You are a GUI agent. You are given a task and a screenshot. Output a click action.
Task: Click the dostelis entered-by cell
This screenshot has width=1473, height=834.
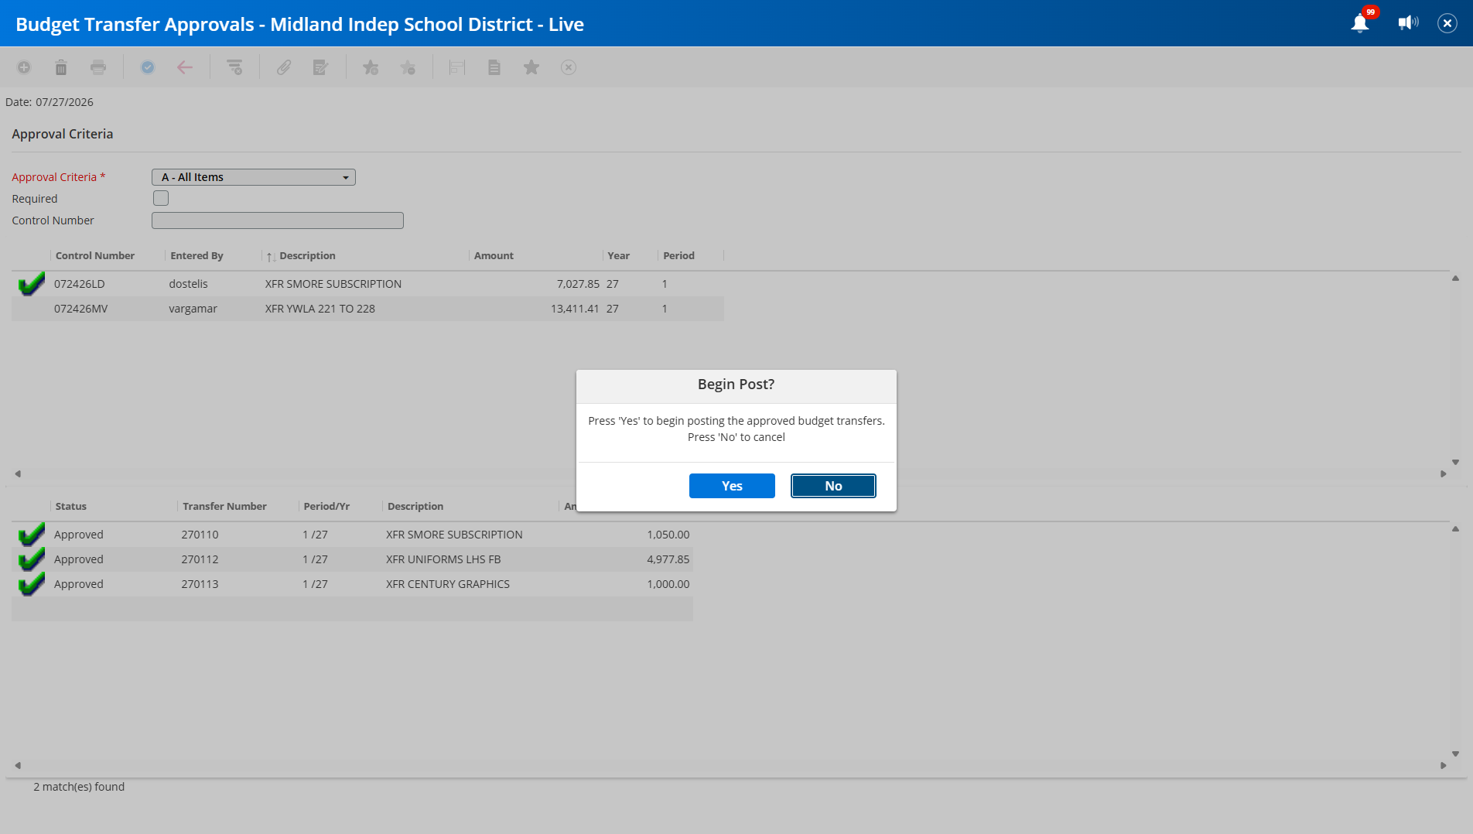tap(189, 284)
